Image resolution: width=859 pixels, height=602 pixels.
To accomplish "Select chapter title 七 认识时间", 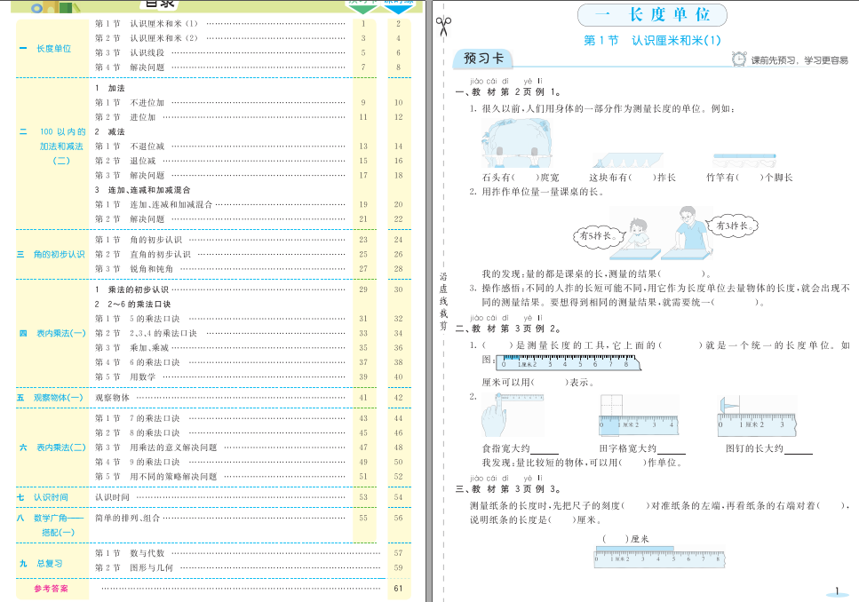I will click(x=42, y=497).
